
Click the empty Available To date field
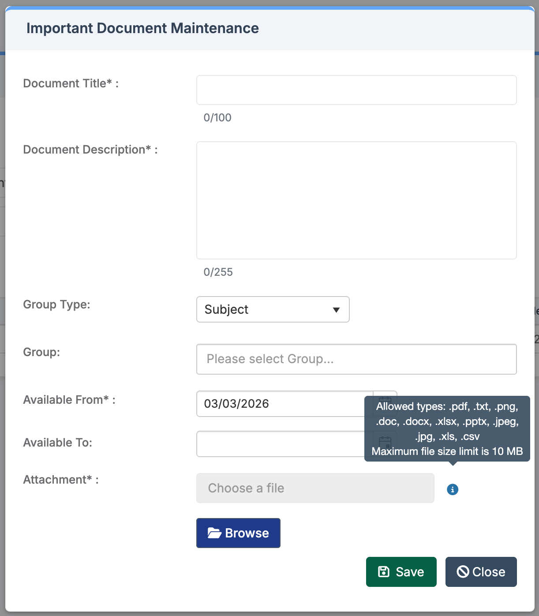[282, 444]
